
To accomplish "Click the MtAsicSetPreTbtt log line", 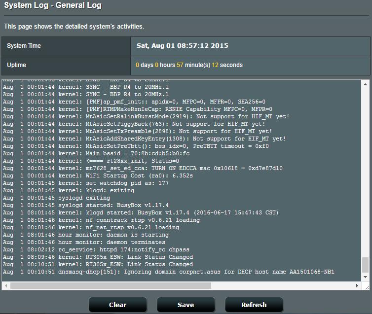I will [x=136, y=146].
